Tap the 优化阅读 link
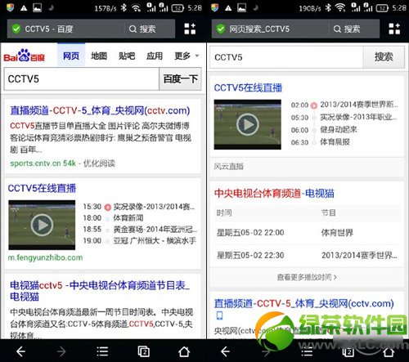Screen dimensions: 409x362 click(x=99, y=163)
